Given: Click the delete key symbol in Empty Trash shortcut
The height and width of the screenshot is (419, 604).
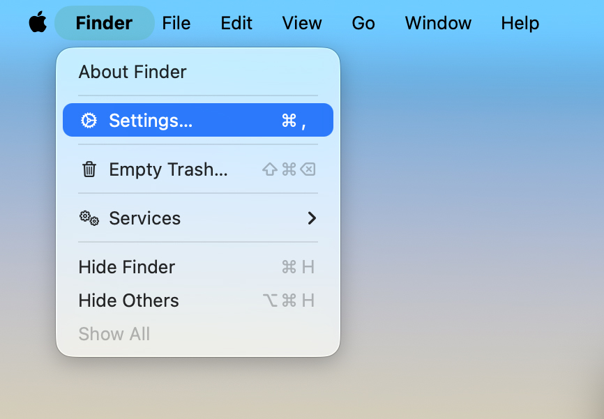Looking at the screenshot, I should pyautogui.click(x=308, y=169).
